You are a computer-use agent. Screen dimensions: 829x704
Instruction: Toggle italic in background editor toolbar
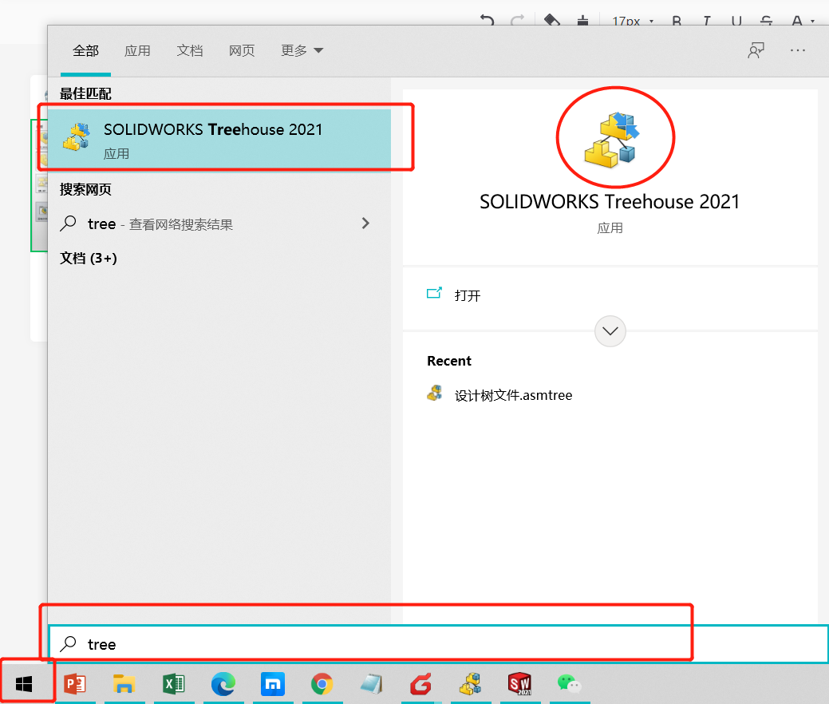pyautogui.click(x=707, y=22)
